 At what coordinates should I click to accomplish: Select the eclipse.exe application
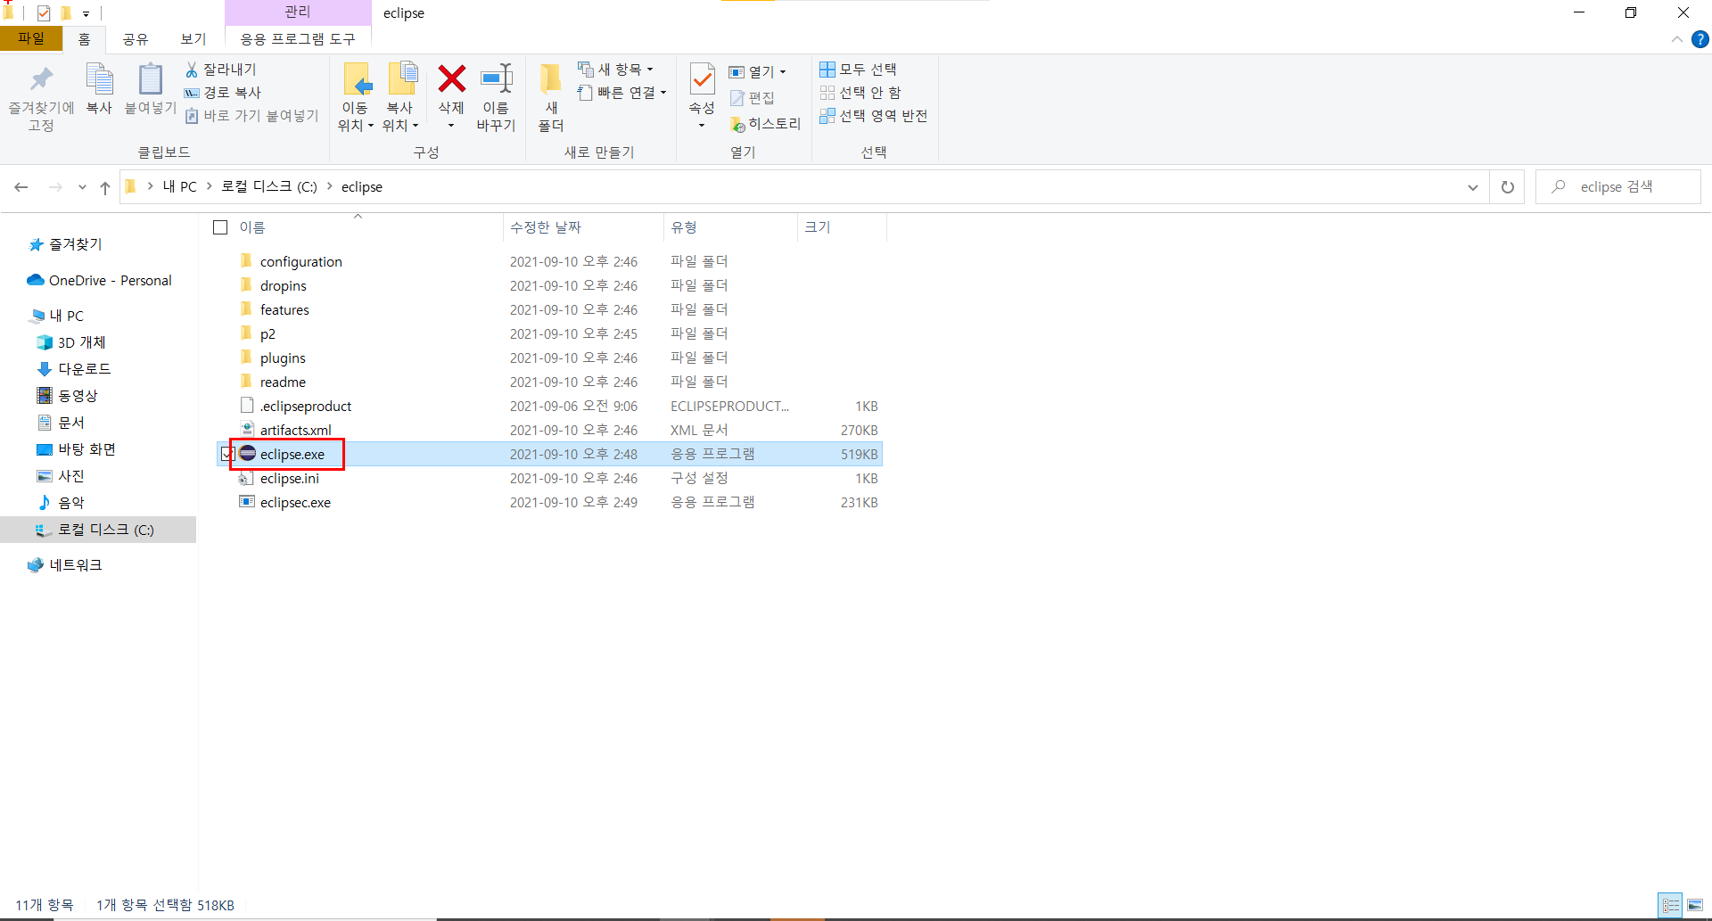[x=549, y=455]
